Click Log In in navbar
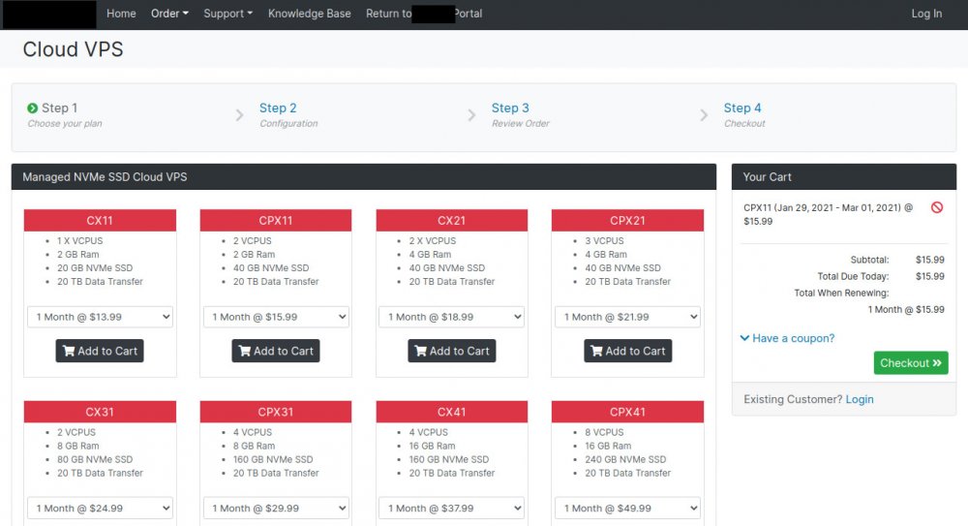Viewport: 968px width, 526px height. click(926, 14)
